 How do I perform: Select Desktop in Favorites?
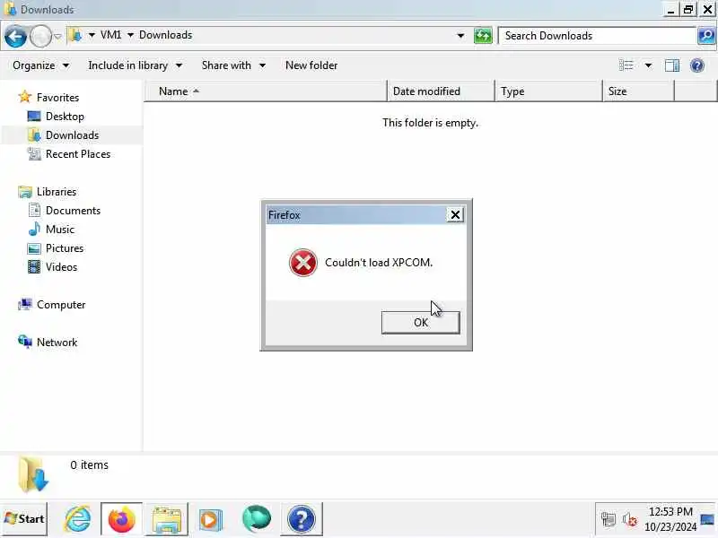point(65,117)
